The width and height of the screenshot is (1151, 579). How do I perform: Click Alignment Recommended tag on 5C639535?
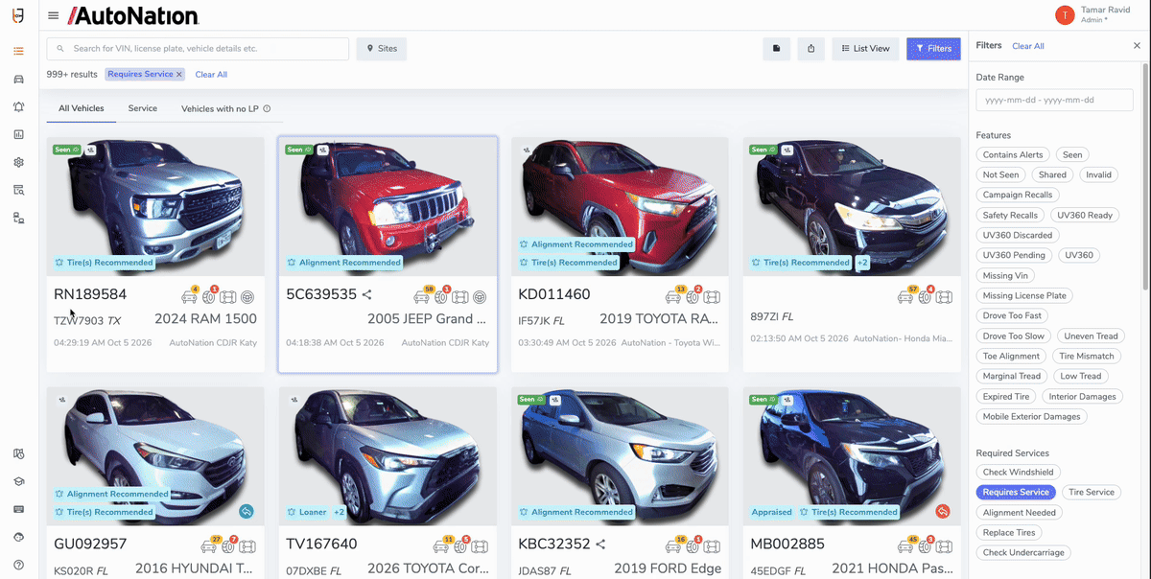[x=344, y=263]
